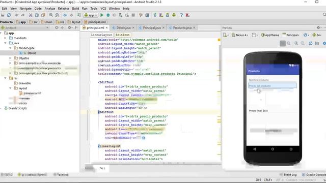Click the AppTheme button in Preview
This screenshot has height=183, width=326.
click(270, 35)
